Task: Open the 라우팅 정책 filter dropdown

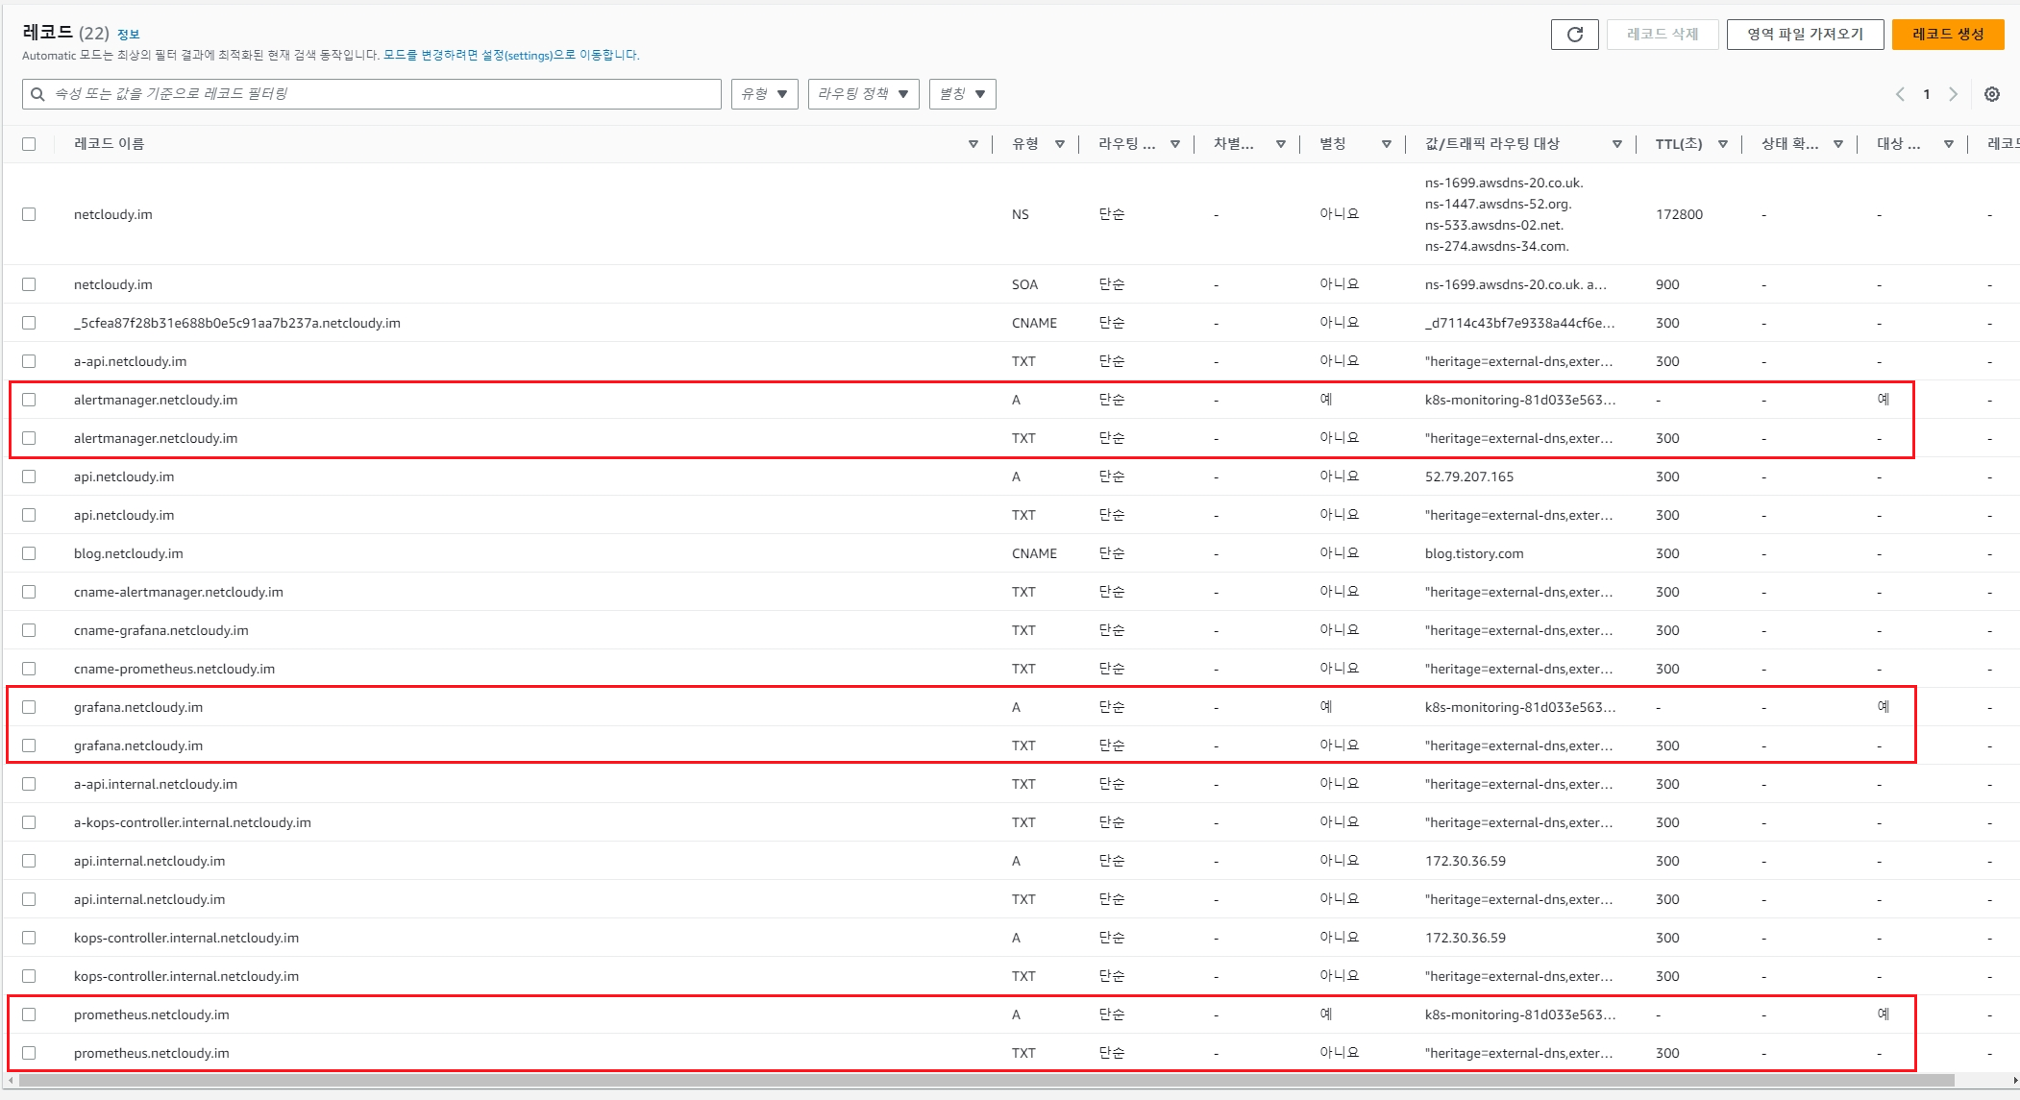Action: pos(863,94)
